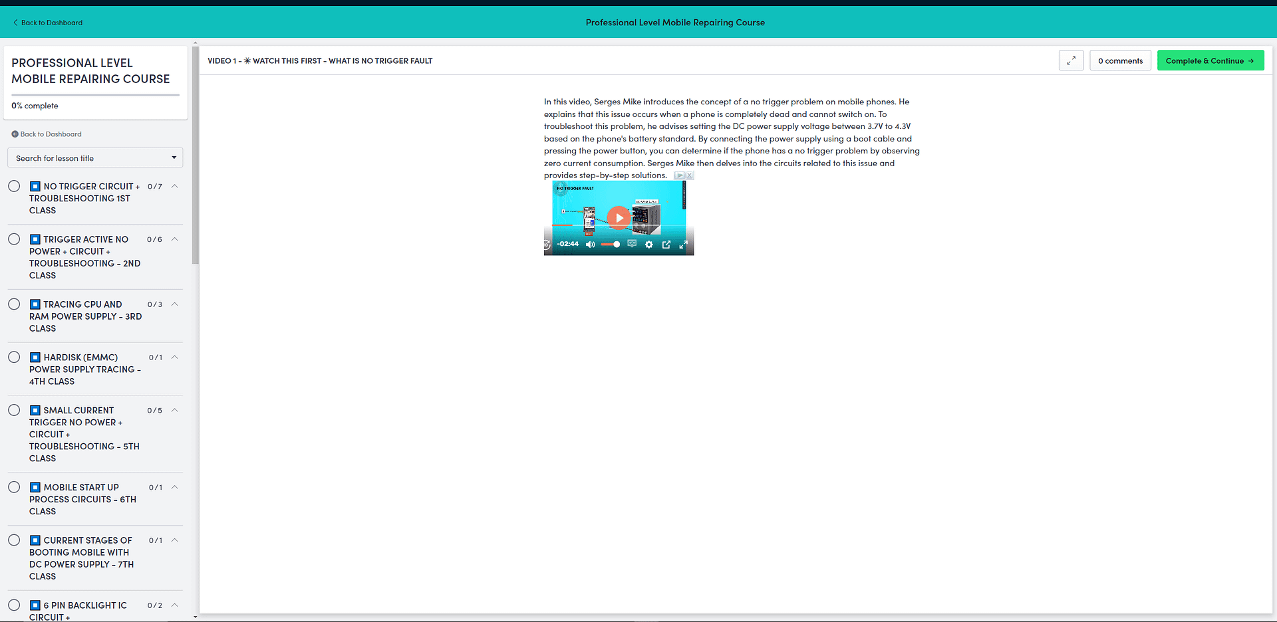
Task: Play the No Trigger Fault video
Action: pos(619,217)
